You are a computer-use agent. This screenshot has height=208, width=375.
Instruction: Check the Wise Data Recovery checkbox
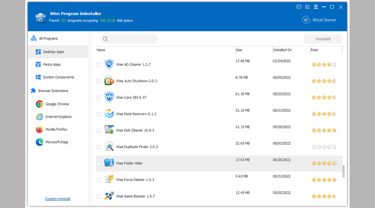pos(99,114)
